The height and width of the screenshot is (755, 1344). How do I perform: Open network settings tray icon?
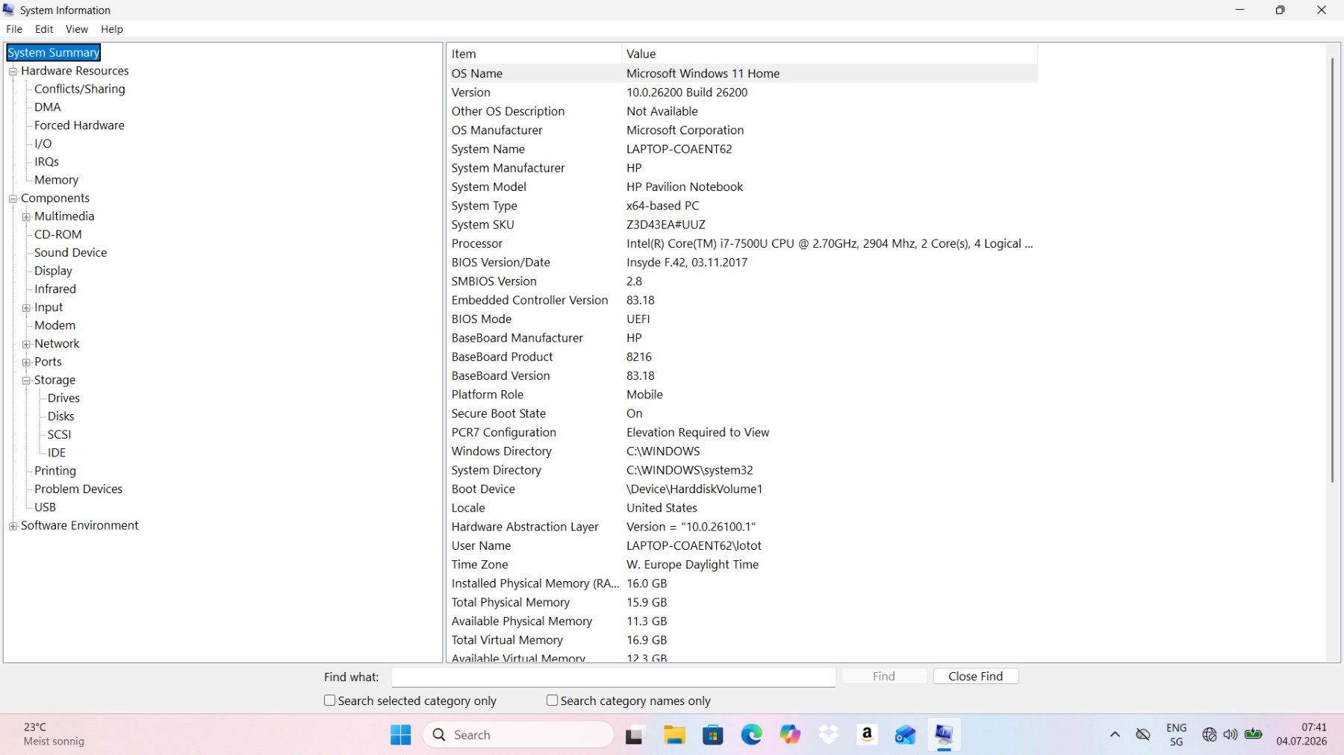click(1210, 735)
